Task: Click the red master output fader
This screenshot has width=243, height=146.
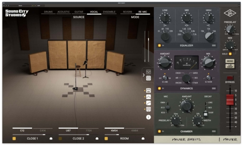Action: pyautogui.click(x=230, y=100)
